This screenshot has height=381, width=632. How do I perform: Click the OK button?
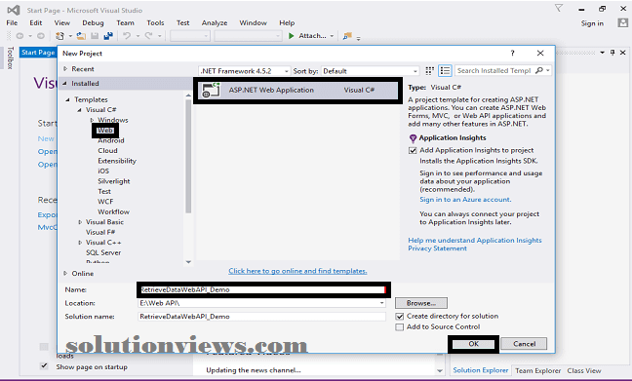click(x=474, y=344)
